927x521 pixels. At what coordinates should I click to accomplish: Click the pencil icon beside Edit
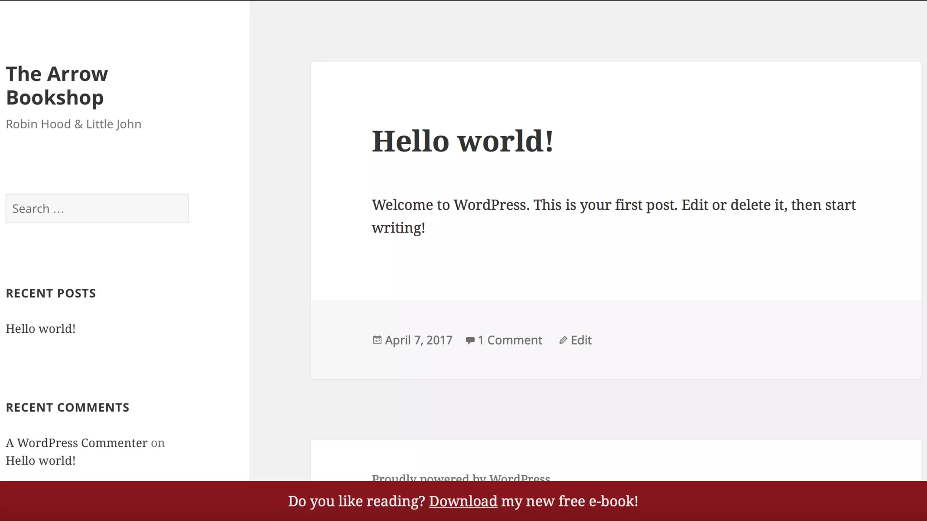pyautogui.click(x=563, y=340)
